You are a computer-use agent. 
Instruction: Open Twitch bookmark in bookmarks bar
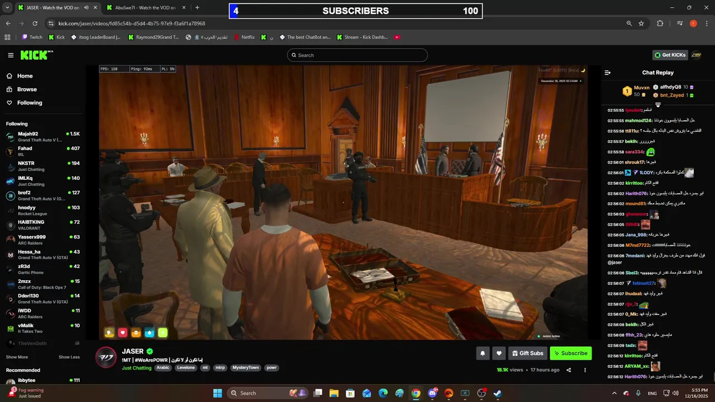[32, 37]
